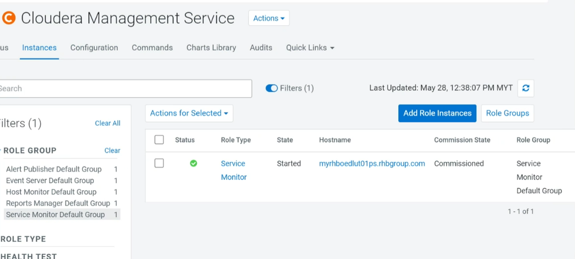This screenshot has width=575, height=259.
Task: Click the Cloudera Management Service title
Action: pos(128,18)
